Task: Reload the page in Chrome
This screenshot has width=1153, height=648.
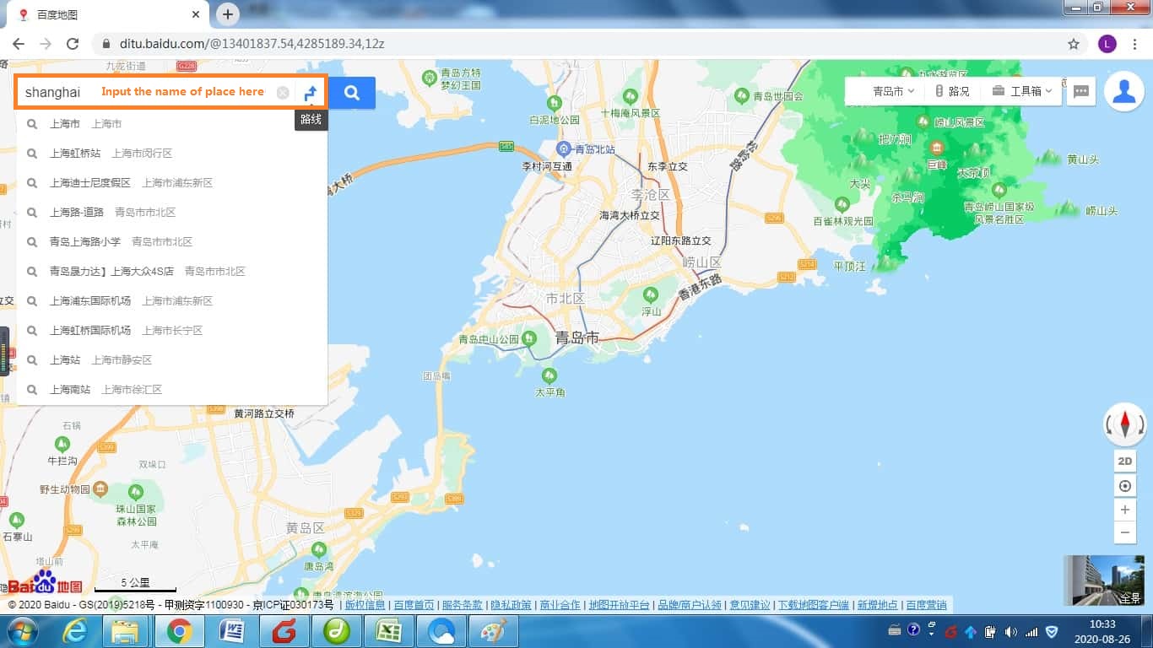Action: tap(73, 44)
